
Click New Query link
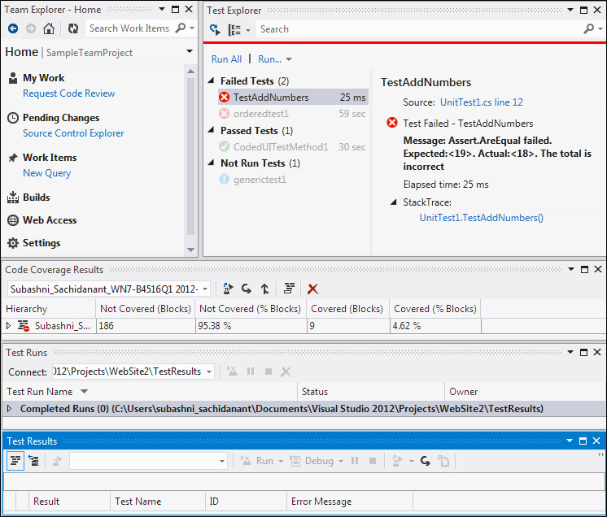[x=47, y=173]
